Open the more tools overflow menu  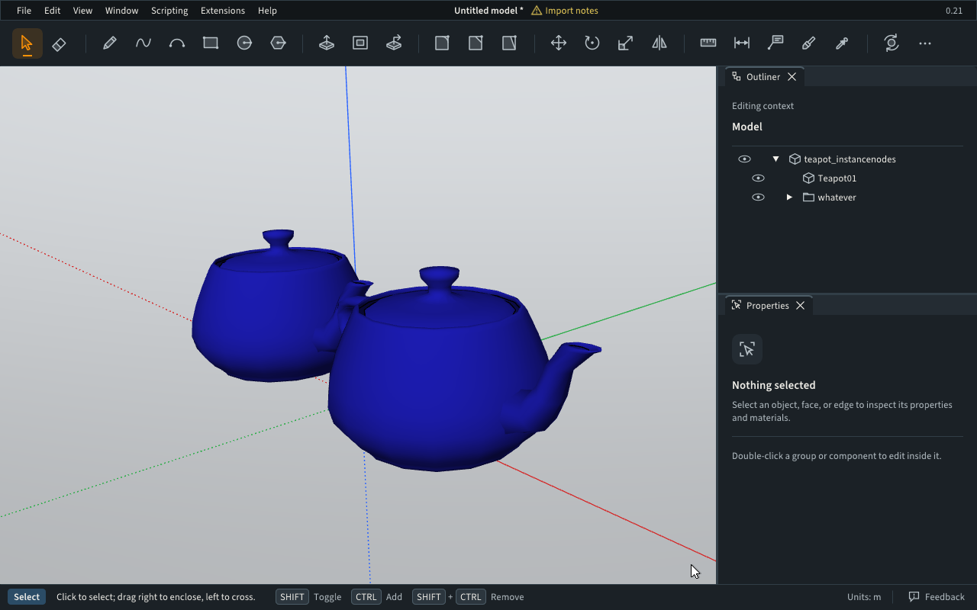click(x=925, y=43)
